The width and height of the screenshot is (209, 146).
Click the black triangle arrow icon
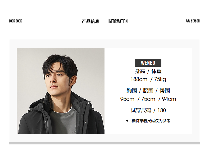click(127, 121)
